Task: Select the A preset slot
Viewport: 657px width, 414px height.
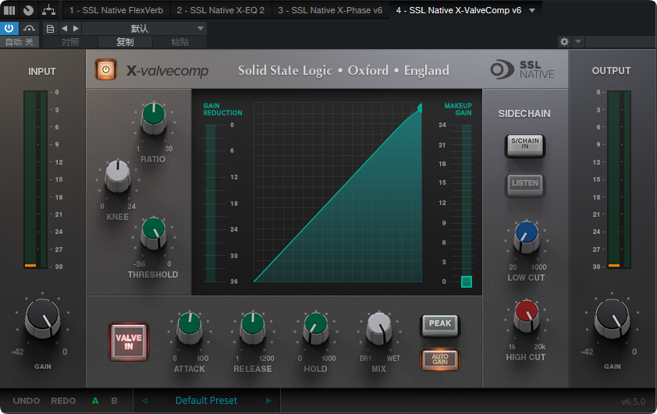Action: pyautogui.click(x=95, y=401)
